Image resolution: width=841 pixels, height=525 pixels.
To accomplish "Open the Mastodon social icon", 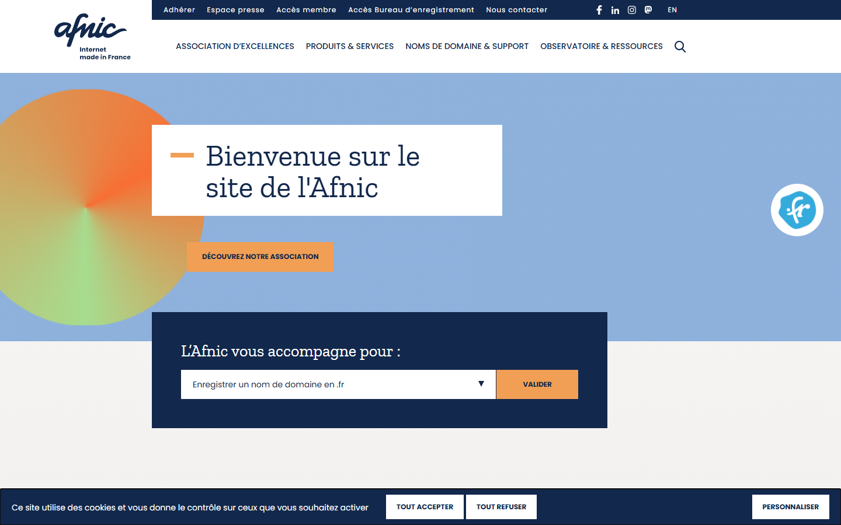I will (x=648, y=10).
